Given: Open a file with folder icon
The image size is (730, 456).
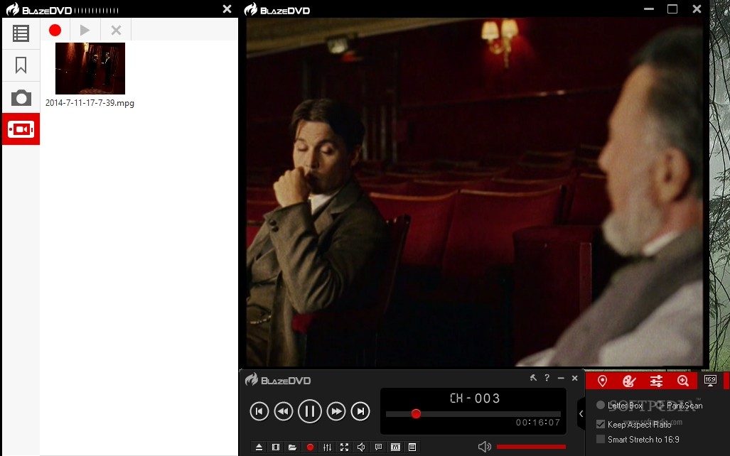Looking at the screenshot, I should coord(292,447).
